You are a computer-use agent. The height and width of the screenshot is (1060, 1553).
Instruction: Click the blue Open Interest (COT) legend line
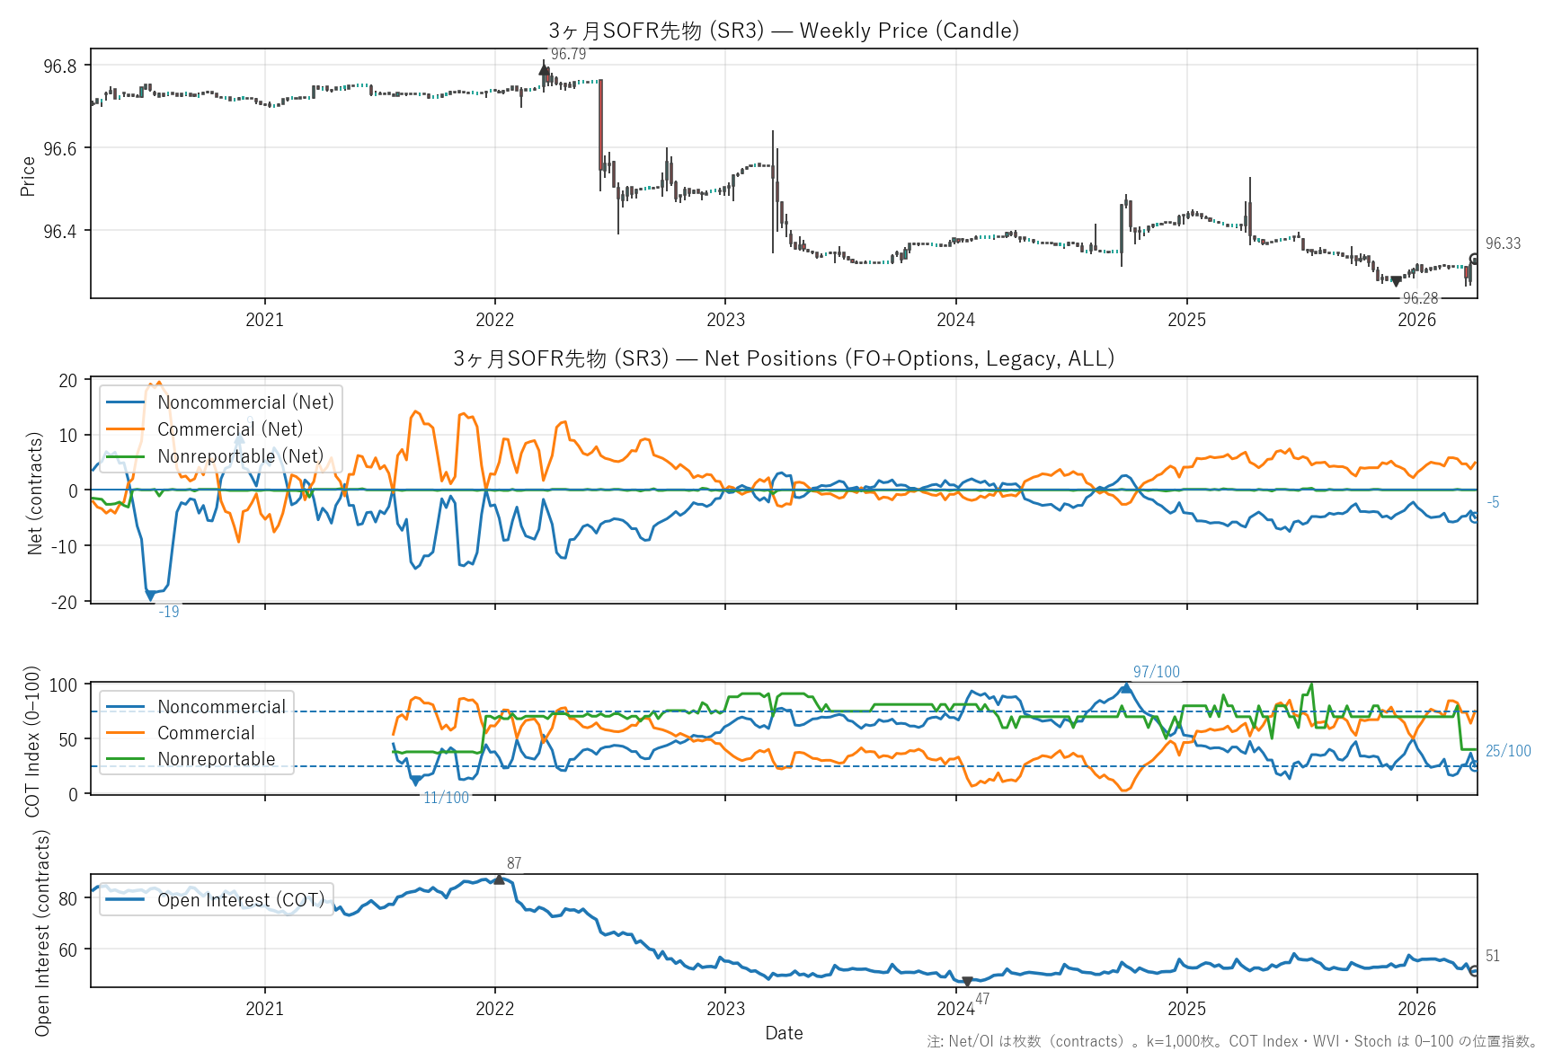pyautogui.click(x=125, y=900)
